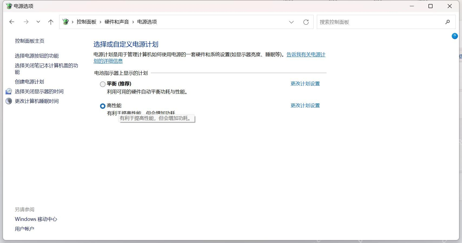Open the recent locations chevron
The height and width of the screenshot is (243, 462).
[38, 22]
